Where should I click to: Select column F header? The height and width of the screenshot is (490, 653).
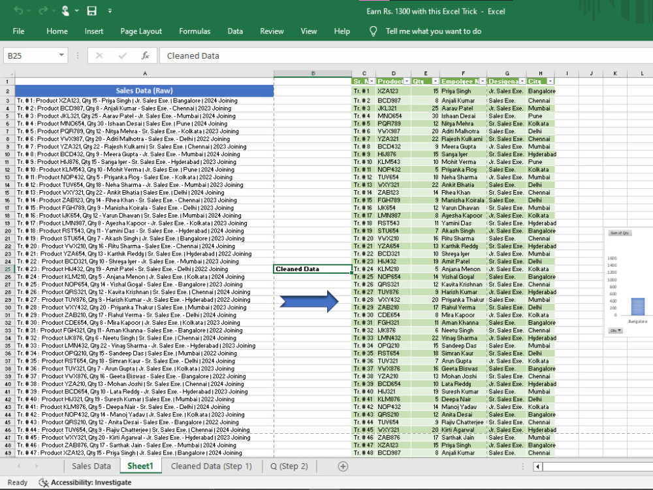tap(463, 73)
